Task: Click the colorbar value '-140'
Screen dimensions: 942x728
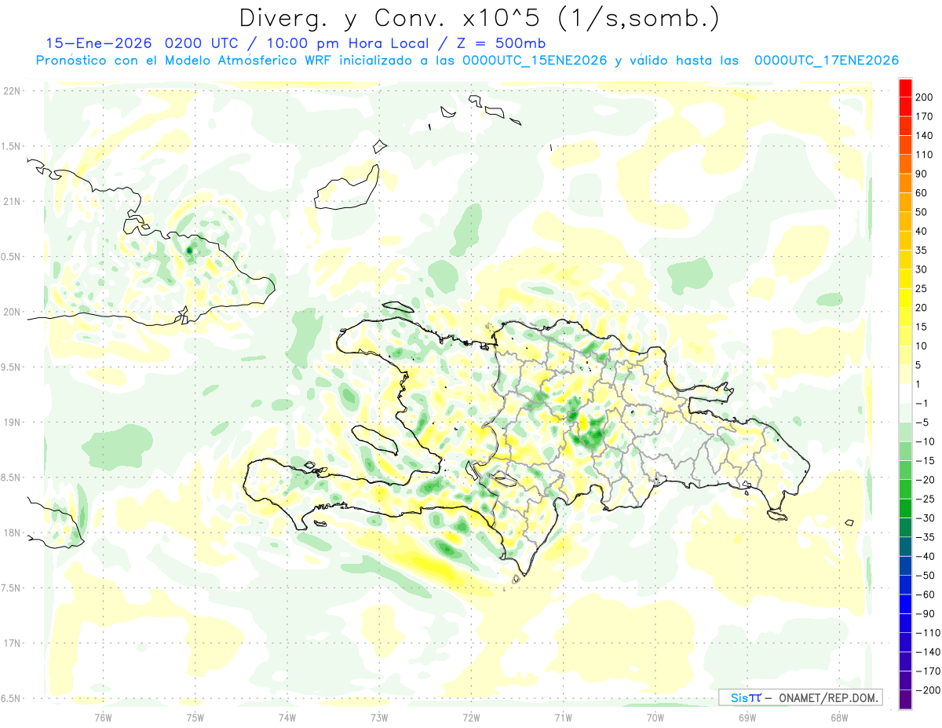Action: click(929, 652)
